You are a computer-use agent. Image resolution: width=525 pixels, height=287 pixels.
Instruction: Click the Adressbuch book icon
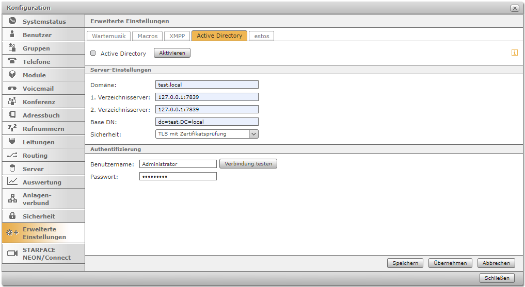coord(12,115)
